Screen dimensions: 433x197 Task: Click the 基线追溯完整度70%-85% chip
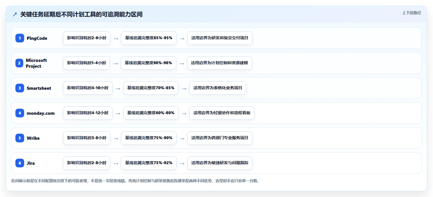(151, 88)
